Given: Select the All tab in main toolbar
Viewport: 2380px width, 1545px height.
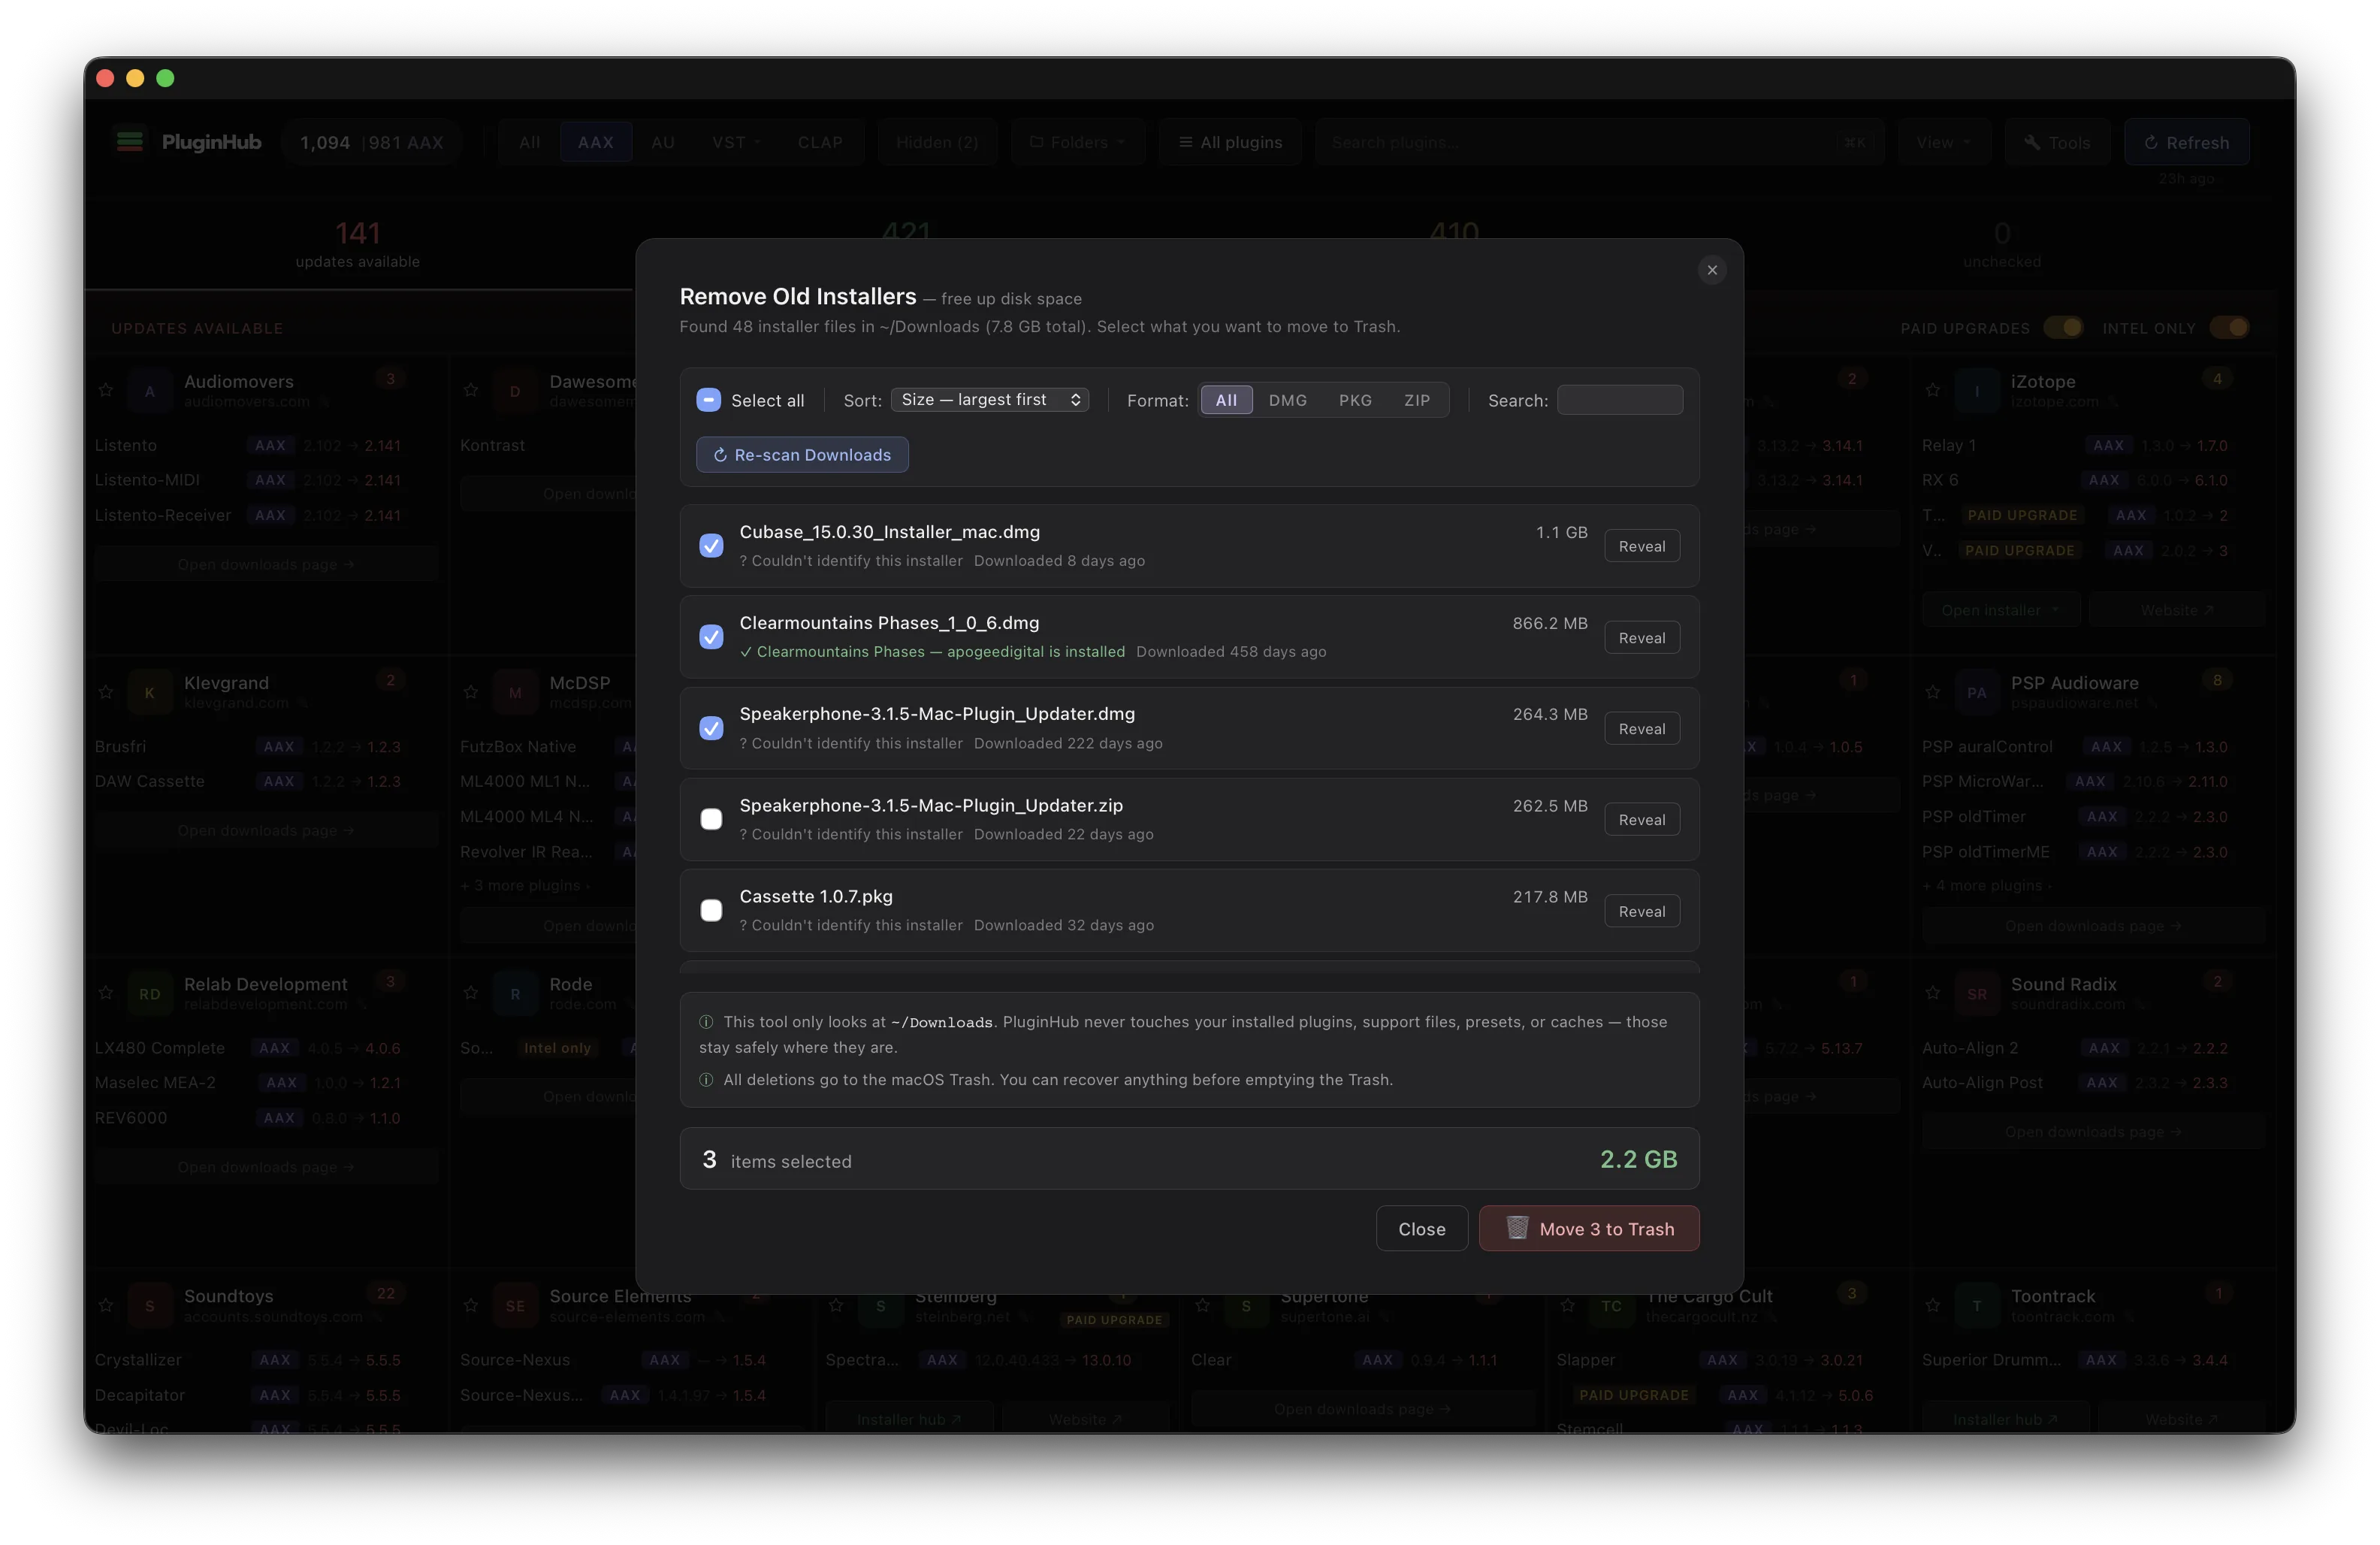Looking at the screenshot, I should pos(529,142).
